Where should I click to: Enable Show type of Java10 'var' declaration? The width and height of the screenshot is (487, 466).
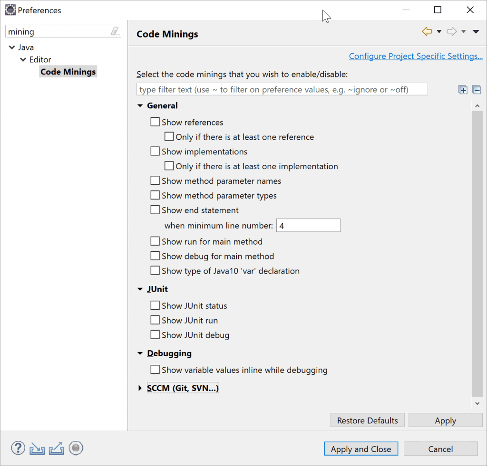(x=155, y=271)
